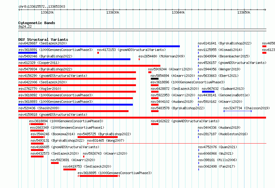Open nsv831465 (Wong2007) variant

[x=106, y=140]
